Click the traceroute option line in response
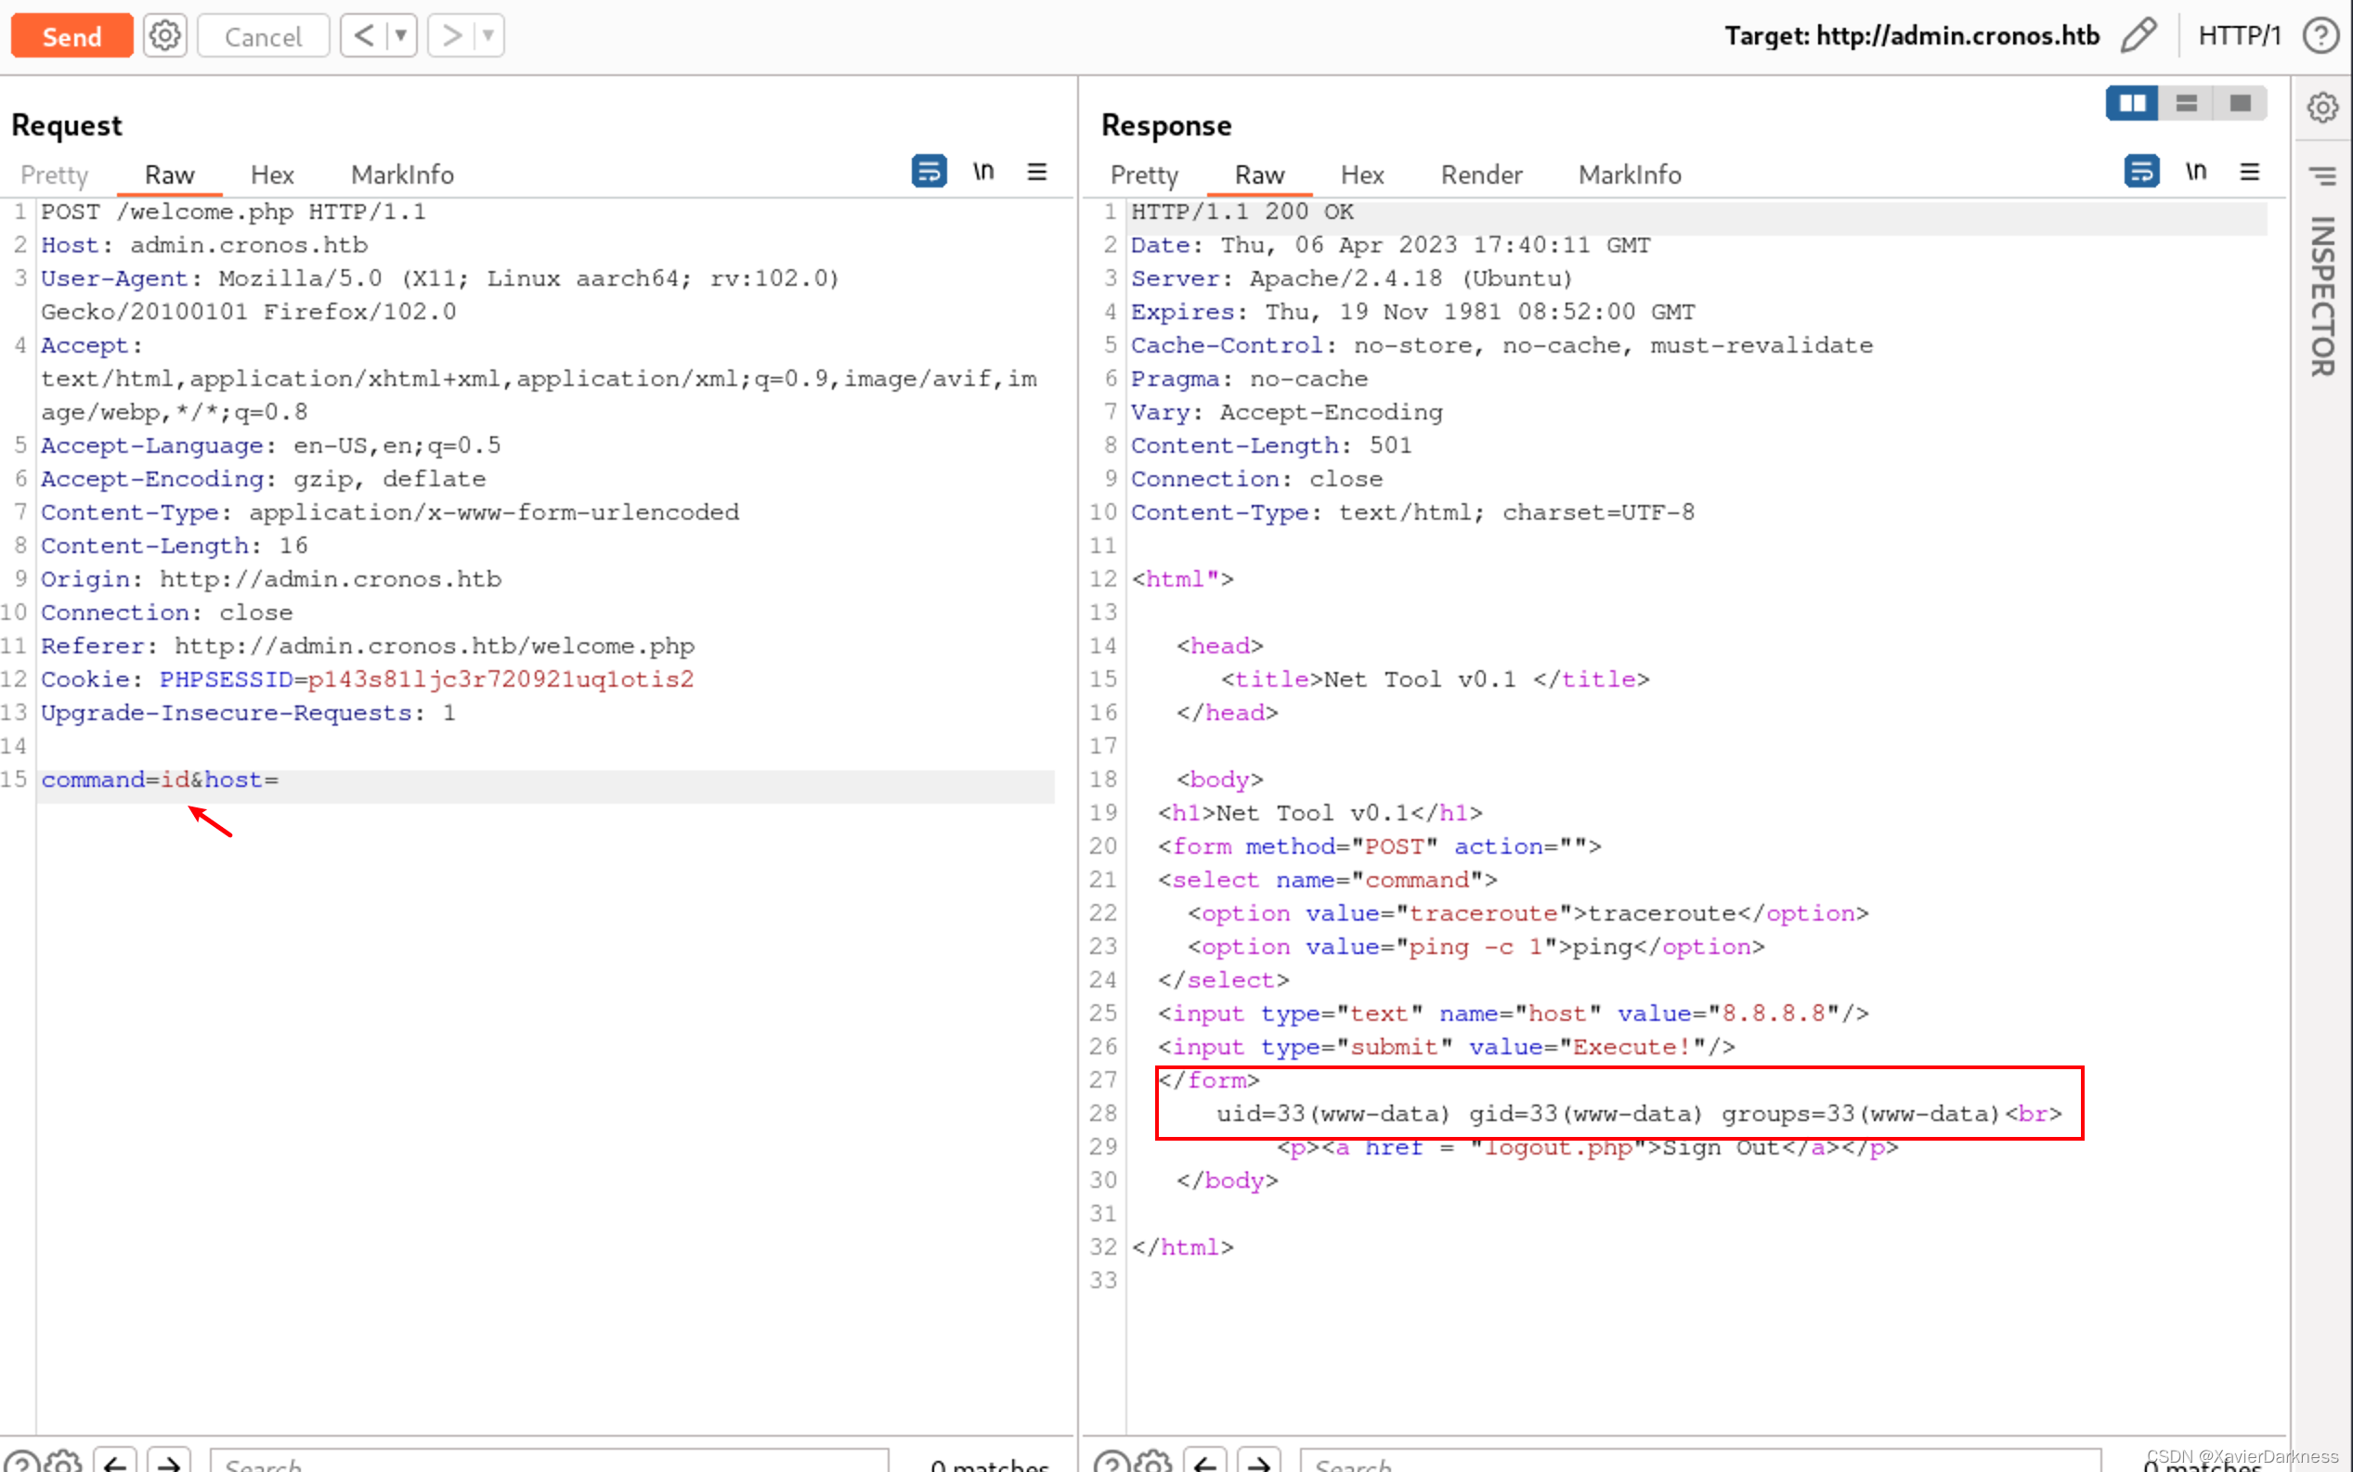Viewport: 2353px width, 1472px height. [1528, 913]
